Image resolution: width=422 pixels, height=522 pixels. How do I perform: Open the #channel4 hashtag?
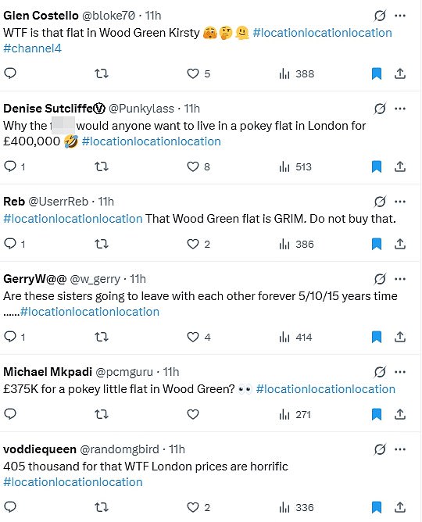(32, 48)
